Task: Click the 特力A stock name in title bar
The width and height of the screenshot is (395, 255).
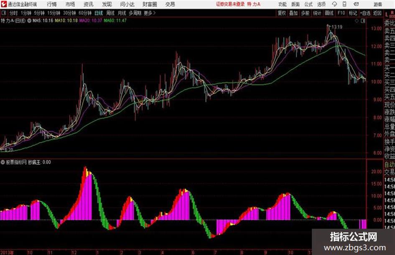Action: (x=254, y=4)
